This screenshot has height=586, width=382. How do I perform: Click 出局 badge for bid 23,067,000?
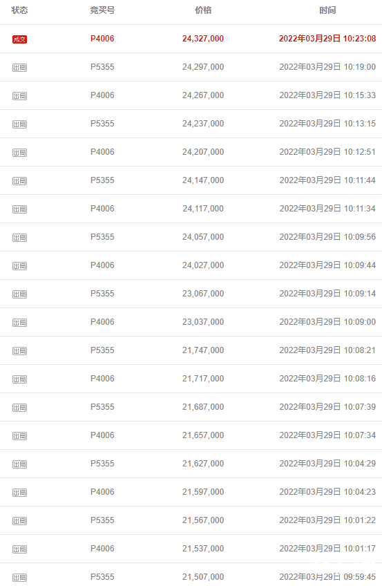(19, 294)
